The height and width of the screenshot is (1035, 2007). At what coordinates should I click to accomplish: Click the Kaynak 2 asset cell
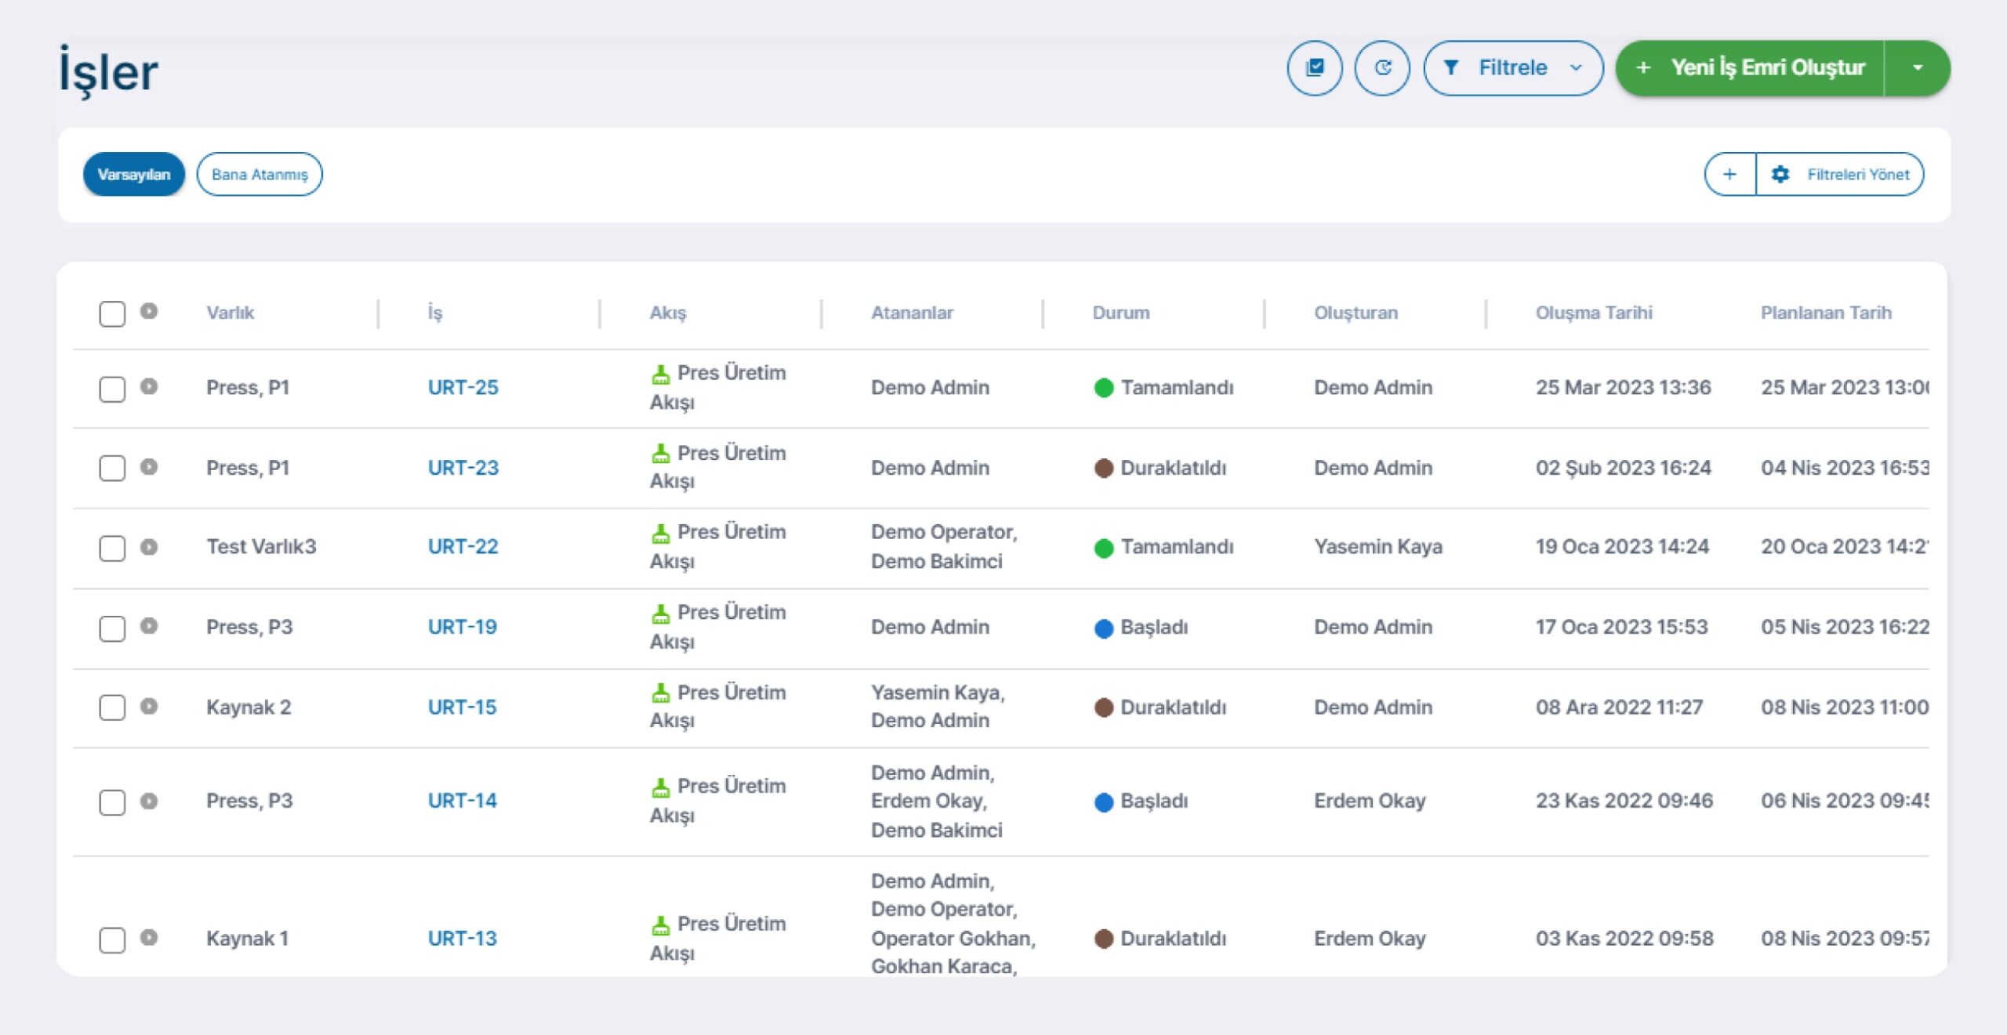(x=249, y=707)
